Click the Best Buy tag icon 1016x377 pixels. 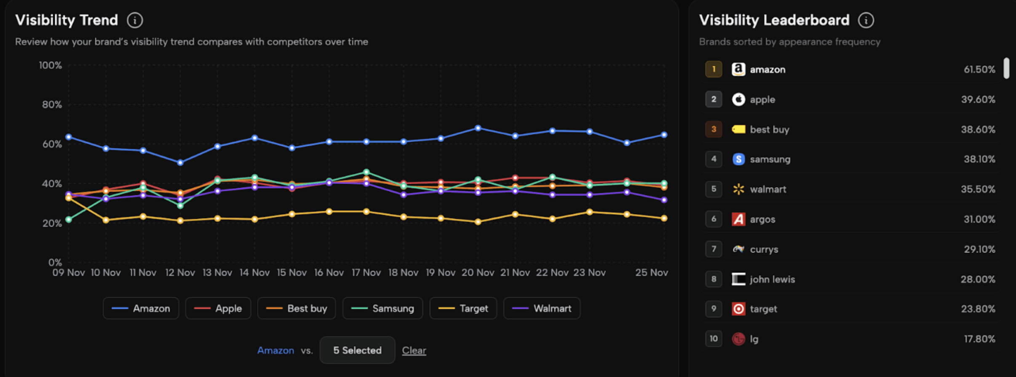click(738, 129)
